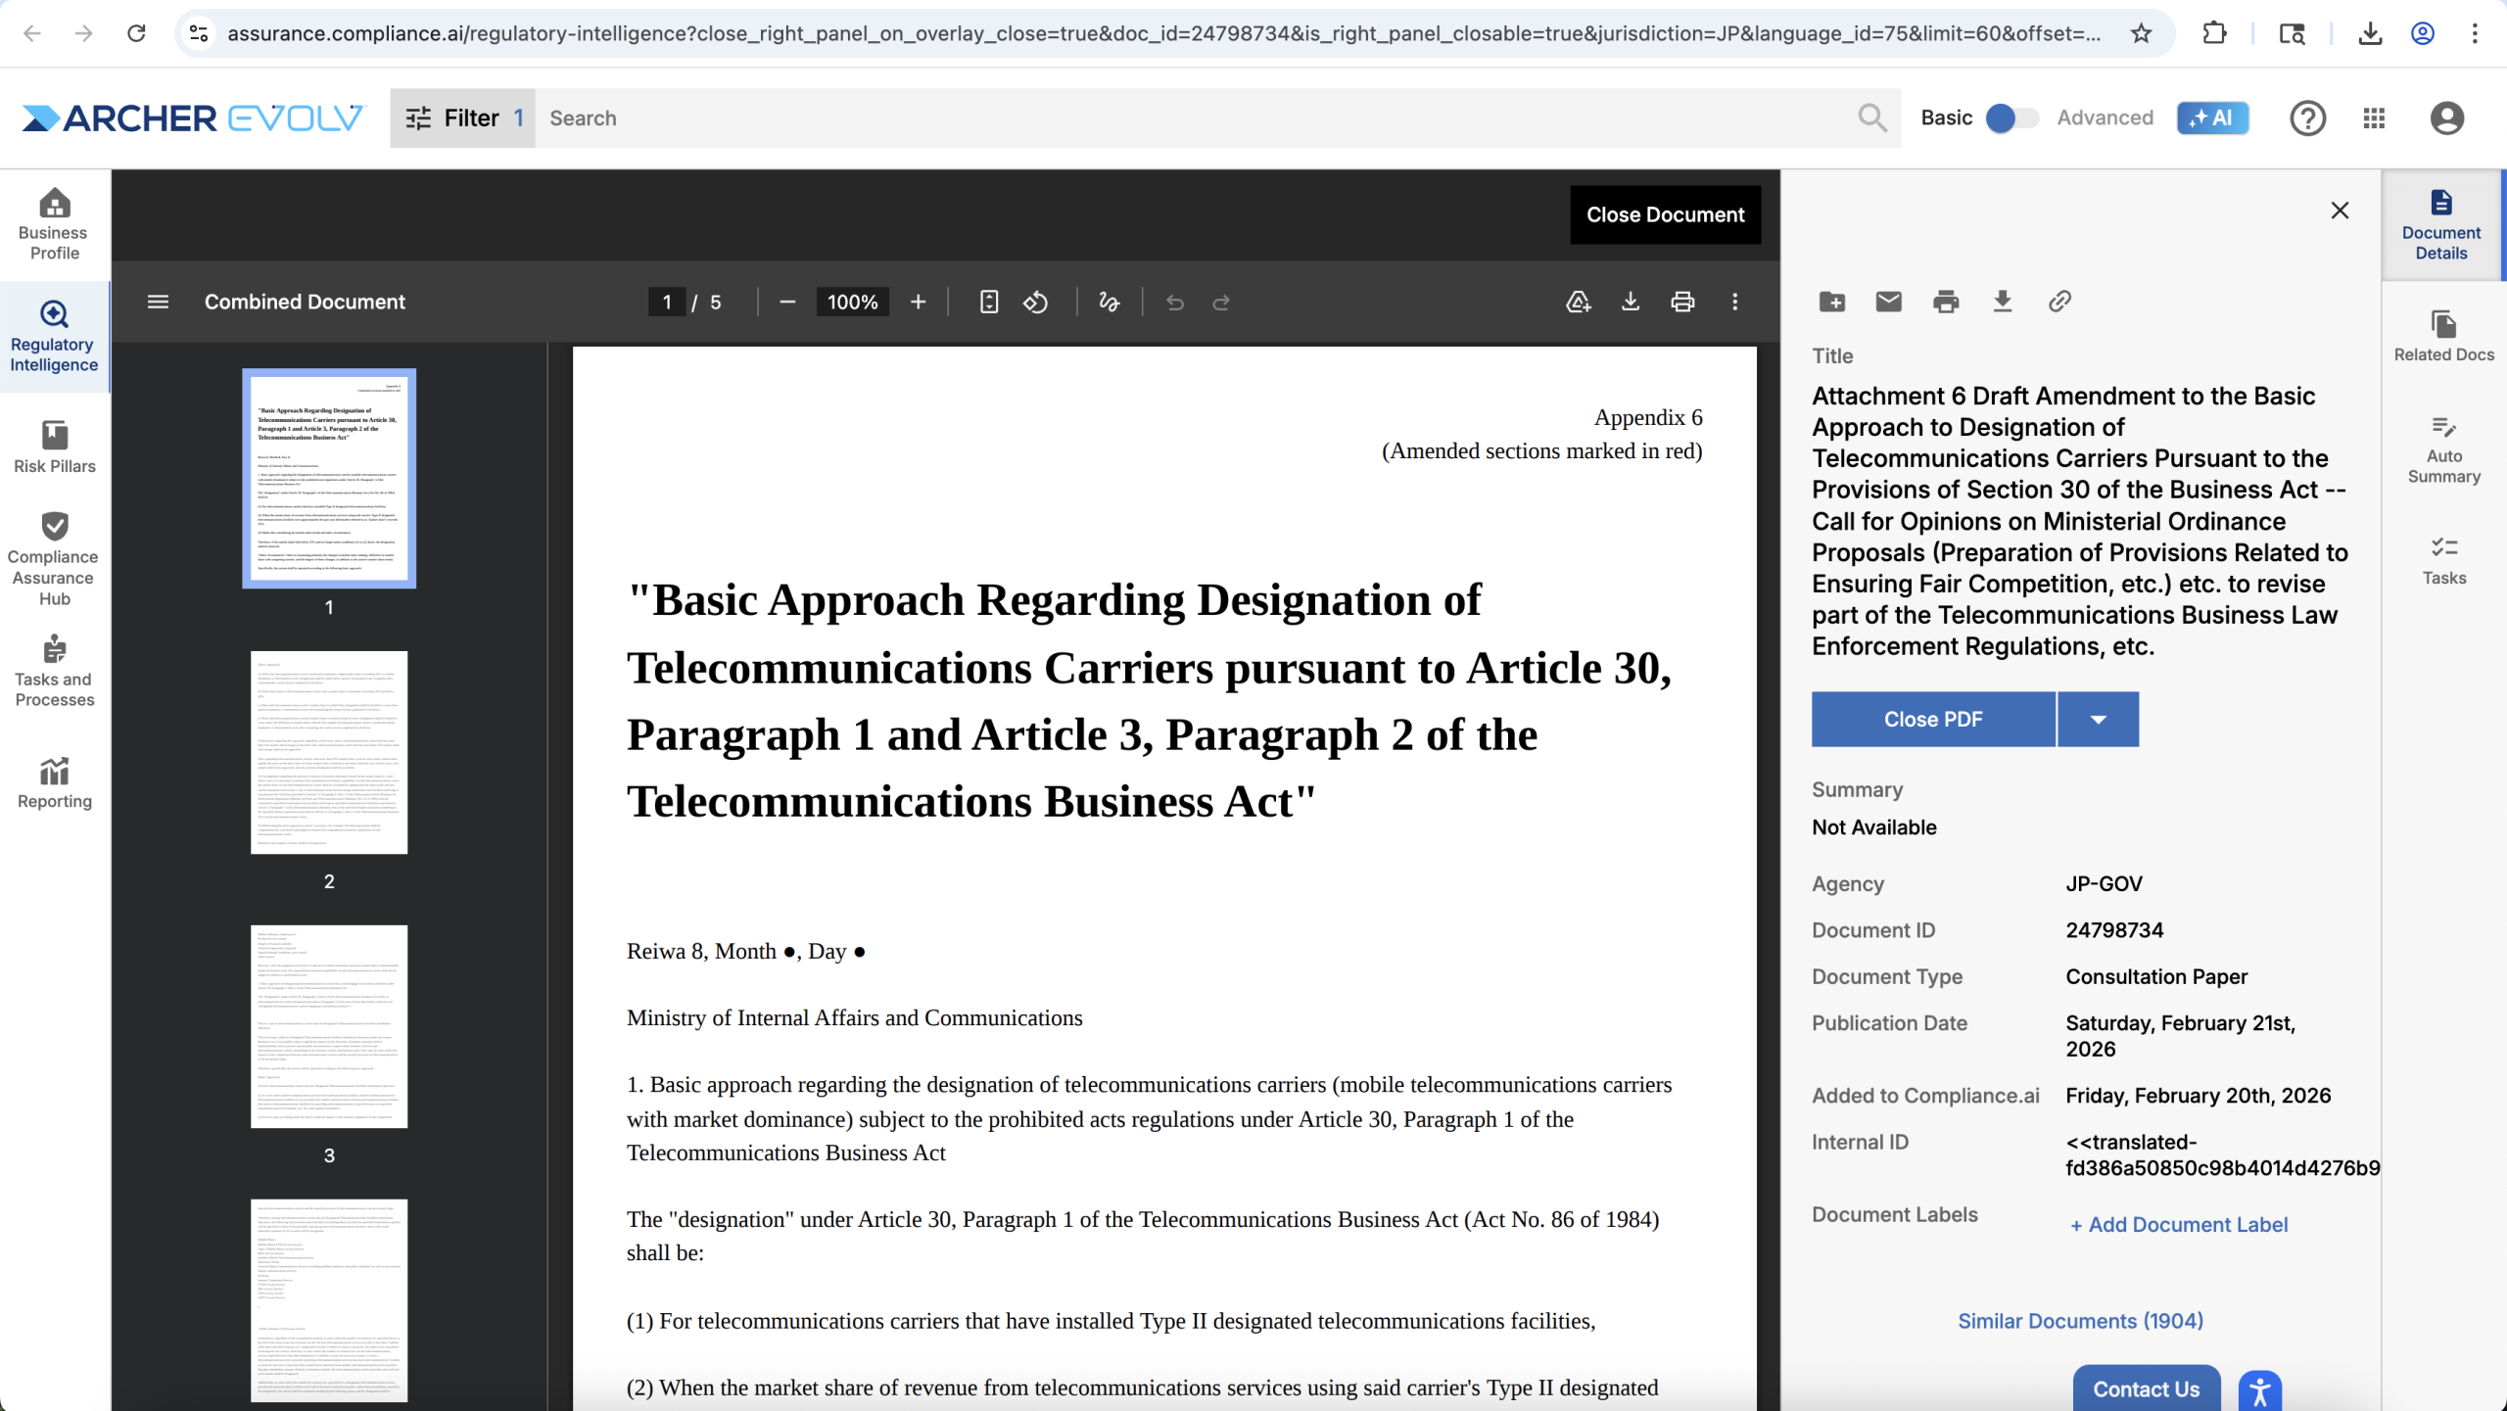Expand the Close PDF dropdown arrow
The height and width of the screenshot is (1411, 2507).
(2098, 720)
